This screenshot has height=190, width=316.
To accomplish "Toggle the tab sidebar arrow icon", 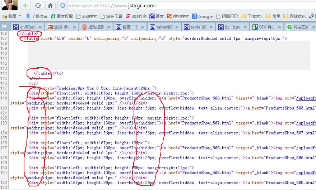I will pos(5,26).
